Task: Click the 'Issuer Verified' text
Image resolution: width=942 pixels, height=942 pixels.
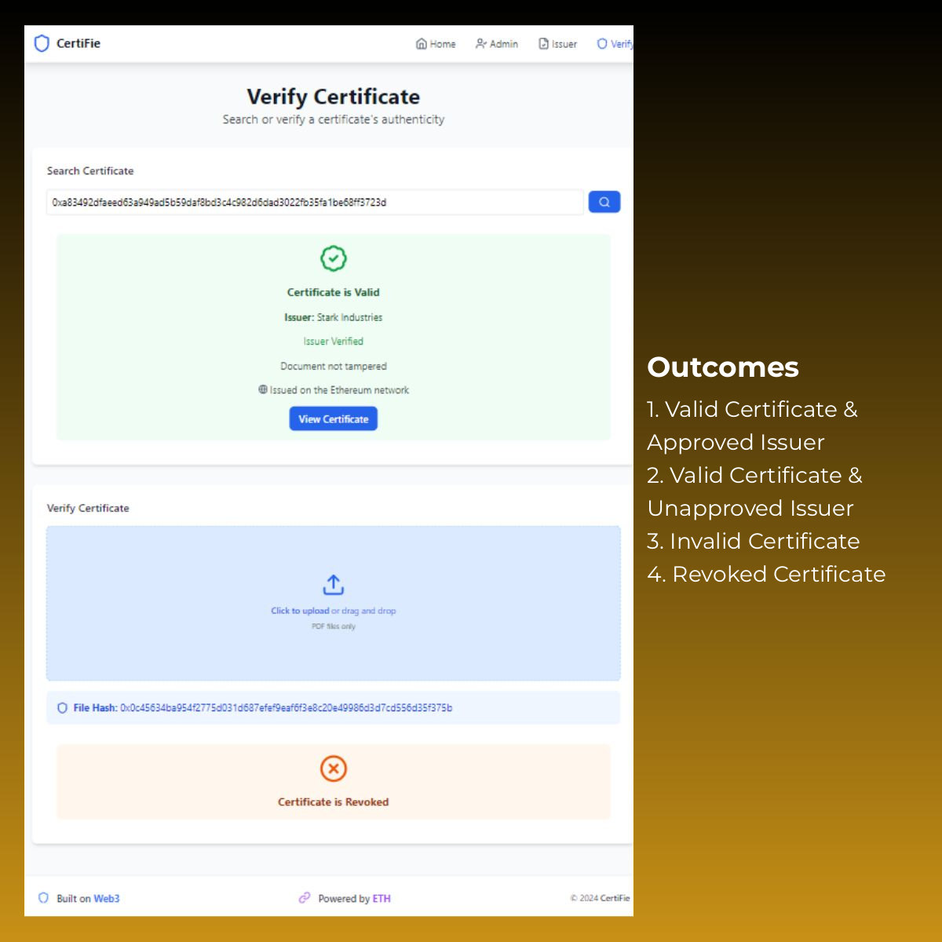Action: pos(334,341)
